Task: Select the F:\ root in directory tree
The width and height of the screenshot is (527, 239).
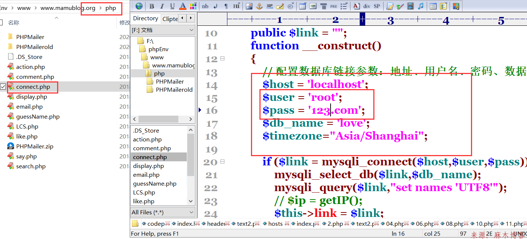Action: point(150,41)
